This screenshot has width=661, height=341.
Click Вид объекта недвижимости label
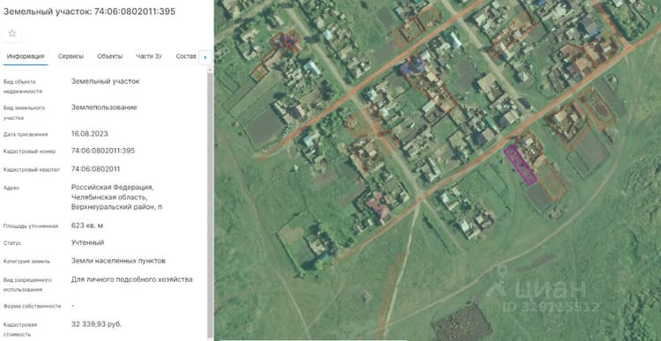click(23, 86)
